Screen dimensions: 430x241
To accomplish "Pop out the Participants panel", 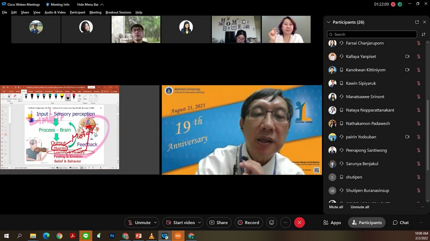I will [417, 22].
